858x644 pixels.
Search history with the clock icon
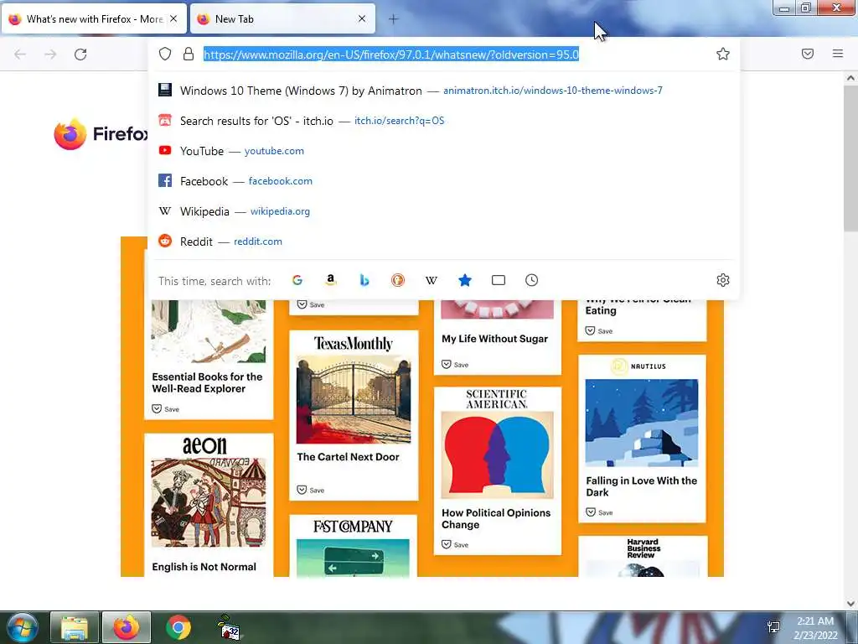531,280
